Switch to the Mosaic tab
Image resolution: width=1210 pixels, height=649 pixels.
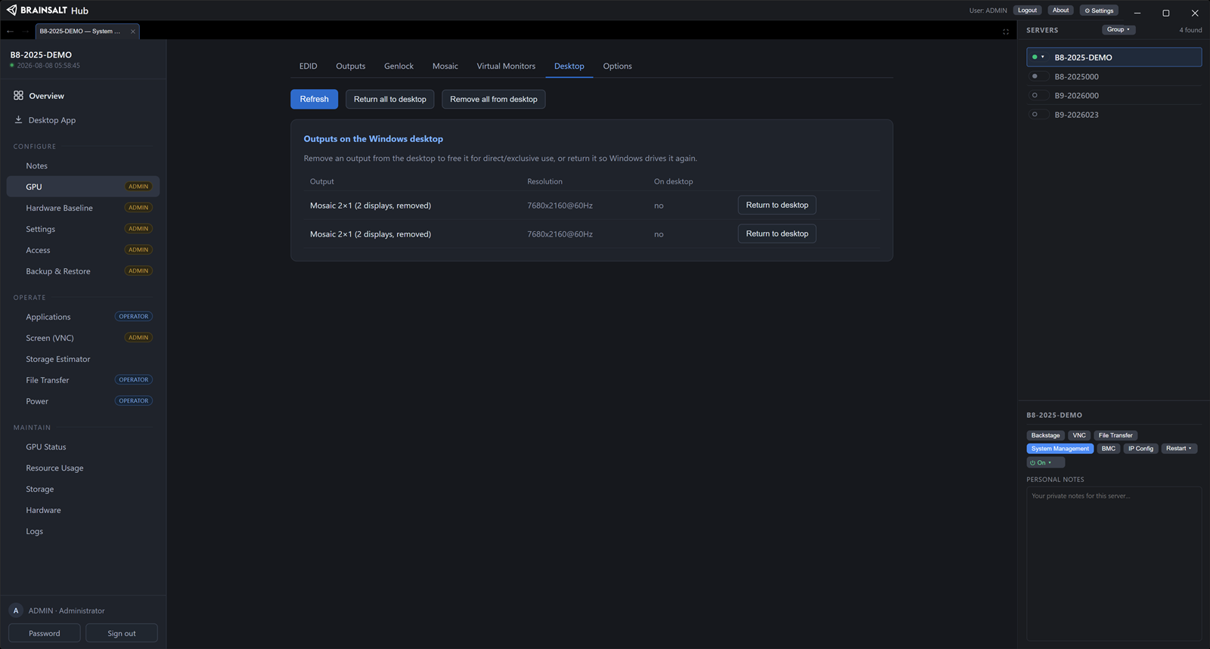click(445, 66)
